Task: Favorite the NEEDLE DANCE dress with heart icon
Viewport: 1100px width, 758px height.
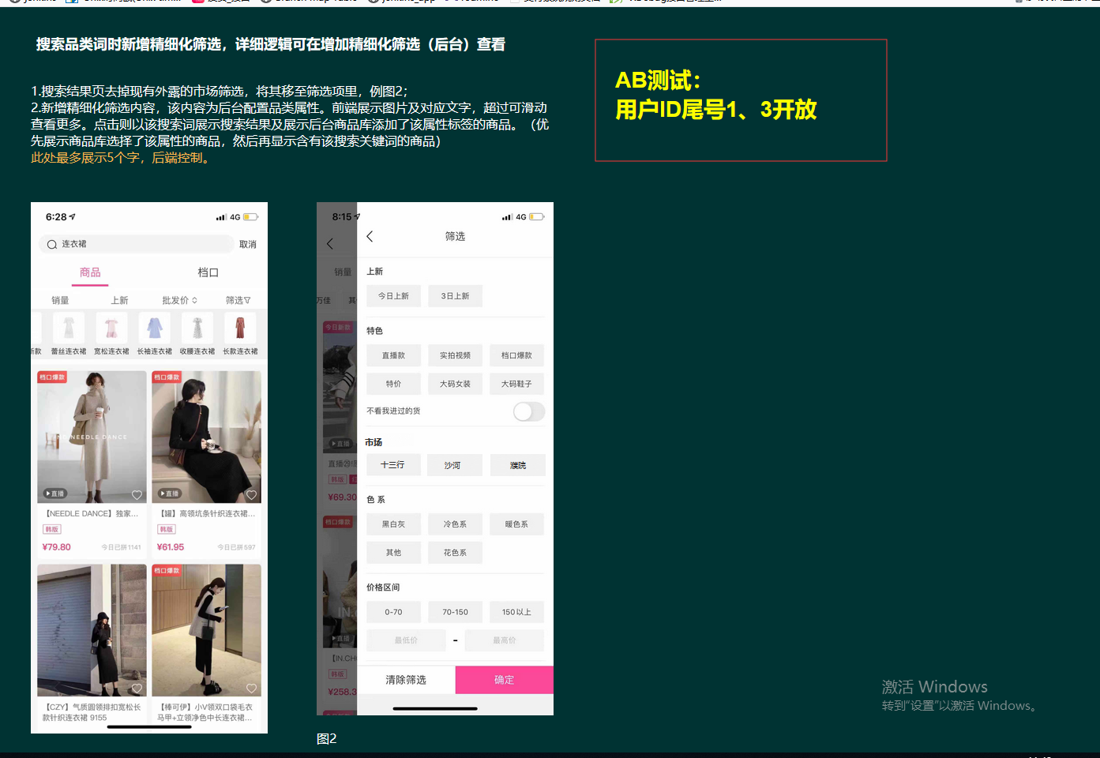Action: 137,495
